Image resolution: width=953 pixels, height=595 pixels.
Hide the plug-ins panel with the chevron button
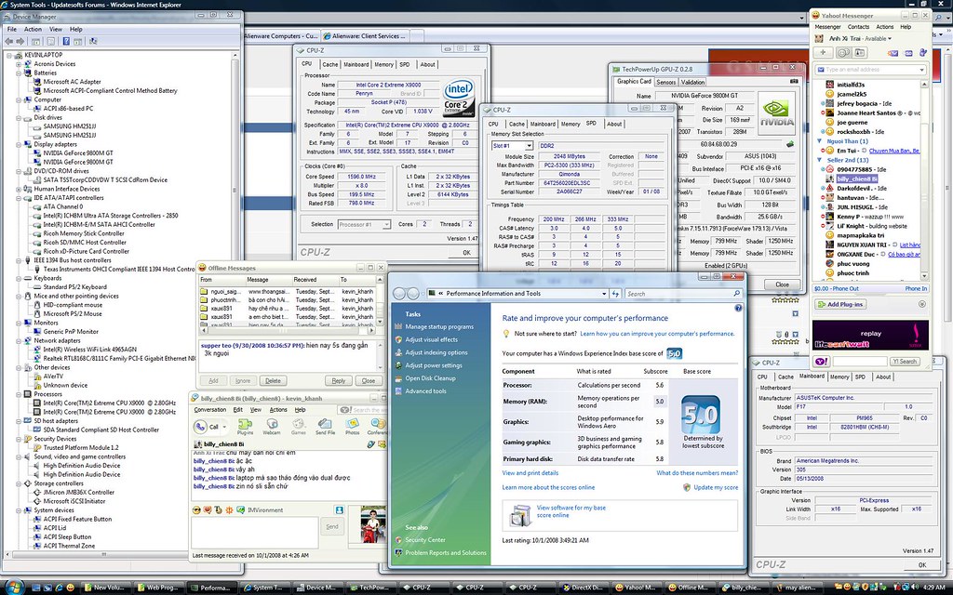(x=922, y=304)
